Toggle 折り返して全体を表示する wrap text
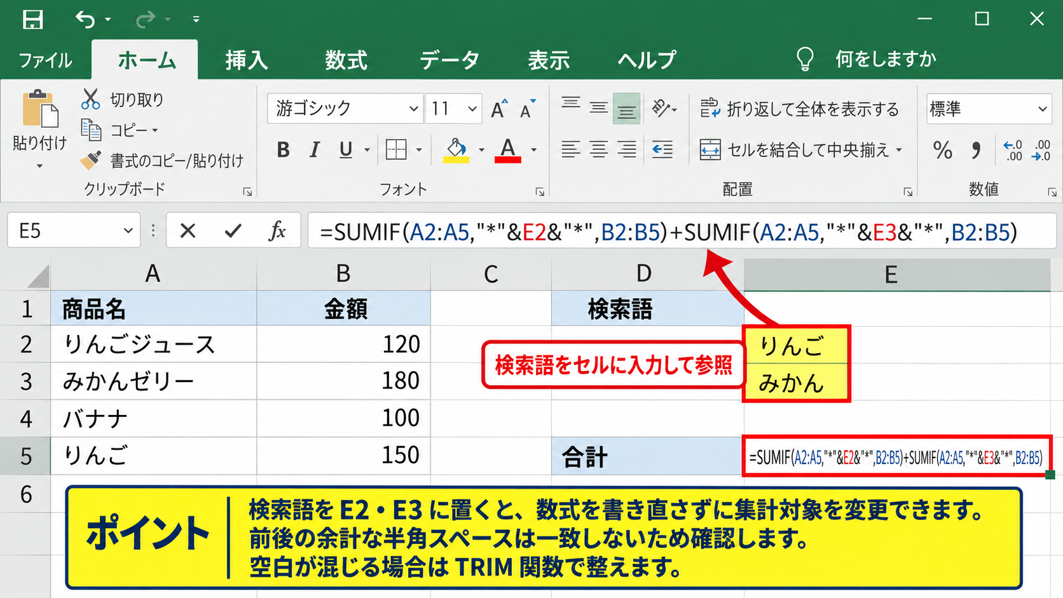Screen dimensions: 1063x598 tap(799, 109)
